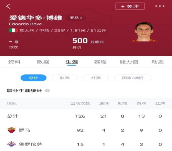Tap the Roma club crest icon
The image size is (172, 151).
pyautogui.click(x=11, y=130)
